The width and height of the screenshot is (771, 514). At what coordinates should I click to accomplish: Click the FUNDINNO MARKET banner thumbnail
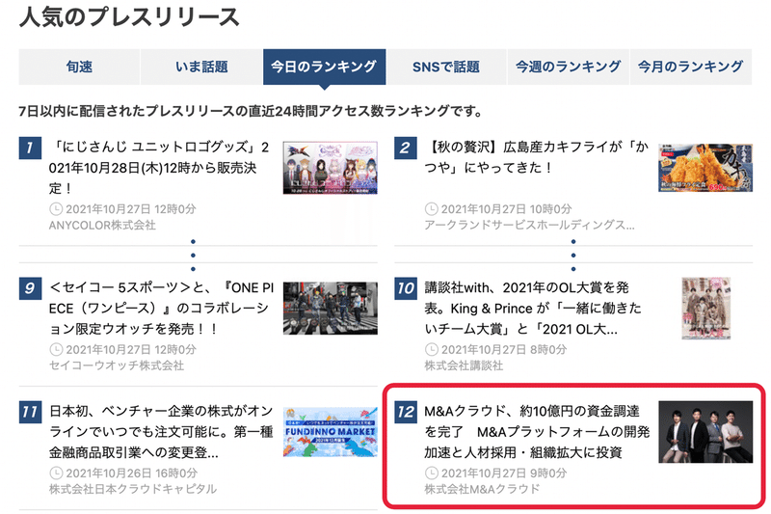pos(330,432)
